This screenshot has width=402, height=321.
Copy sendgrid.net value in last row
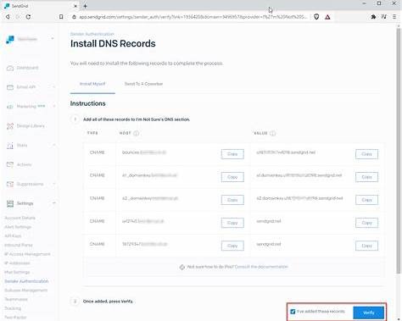[366, 246]
